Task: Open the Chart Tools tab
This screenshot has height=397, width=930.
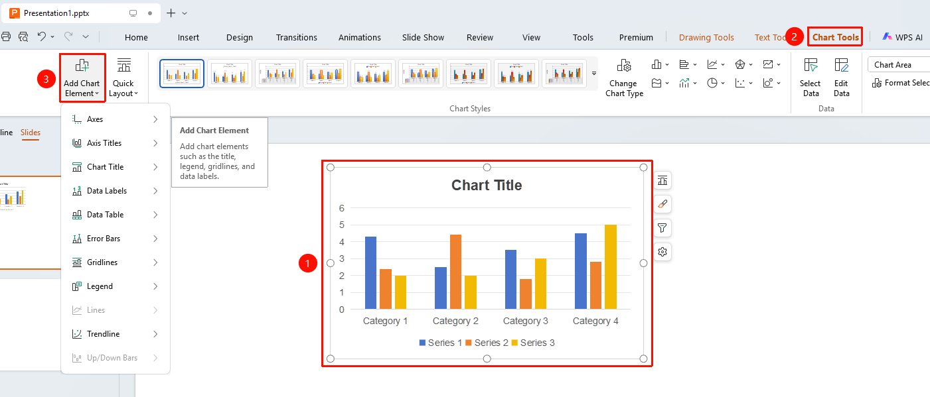Action: pos(836,37)
